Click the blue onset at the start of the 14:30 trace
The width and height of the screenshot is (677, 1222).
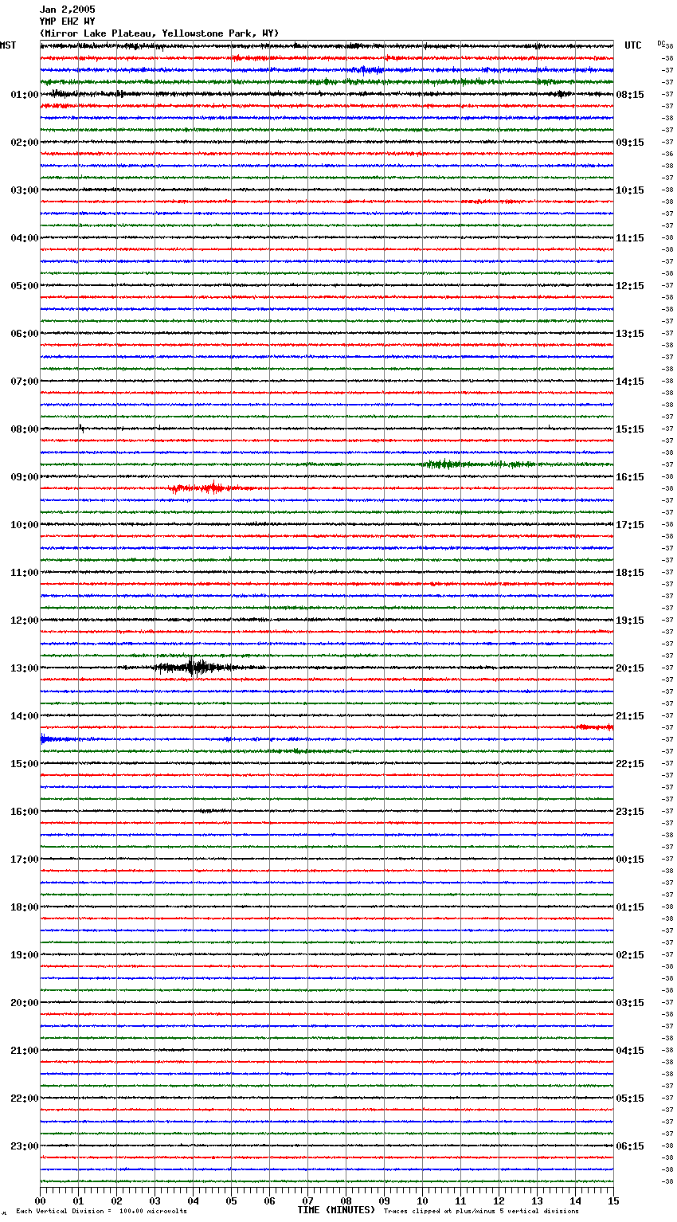pyautogui.click(x=46, y=739)
